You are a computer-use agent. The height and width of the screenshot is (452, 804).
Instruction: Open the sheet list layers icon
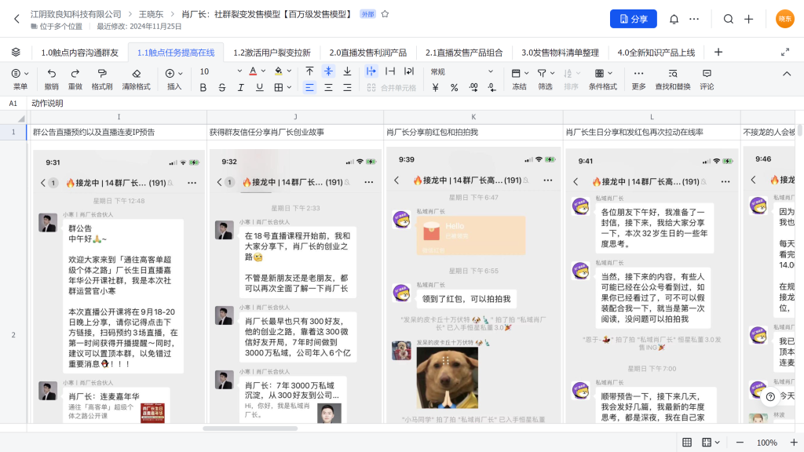(x=16, y=53)
